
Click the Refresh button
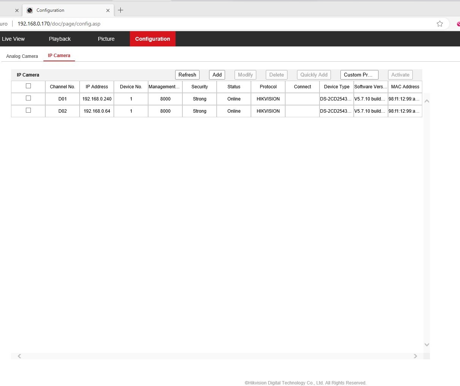point(187,75)
